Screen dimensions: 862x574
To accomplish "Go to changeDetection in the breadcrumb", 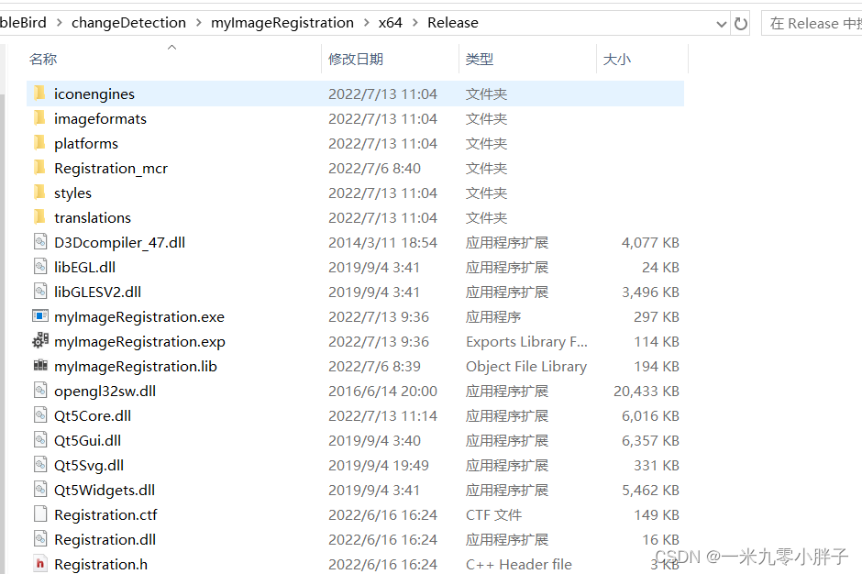I will 128,23.
